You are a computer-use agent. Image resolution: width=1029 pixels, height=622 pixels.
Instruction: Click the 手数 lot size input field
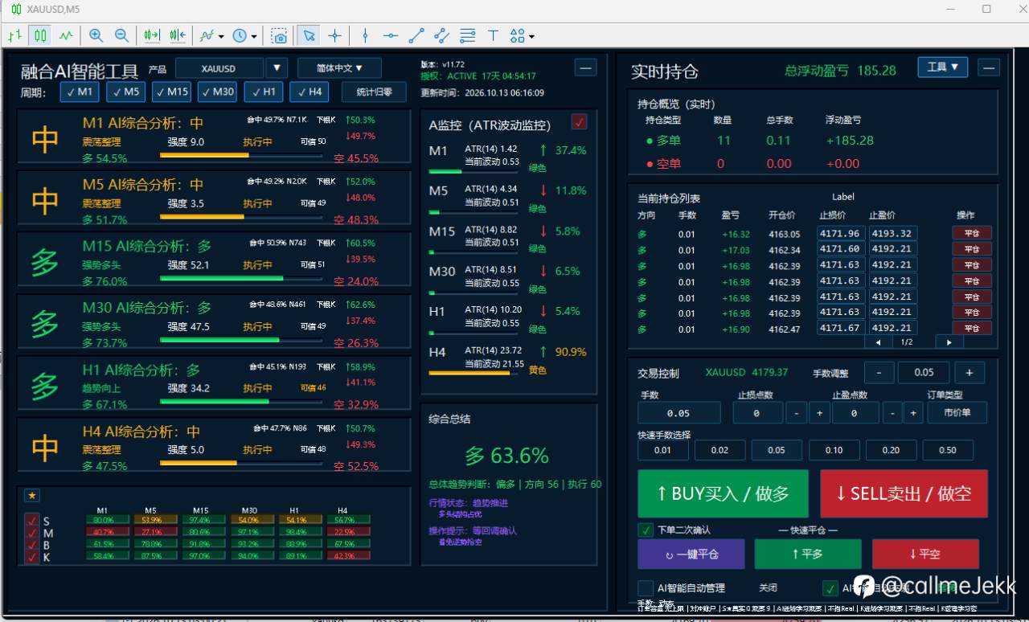tap(678, 413)
